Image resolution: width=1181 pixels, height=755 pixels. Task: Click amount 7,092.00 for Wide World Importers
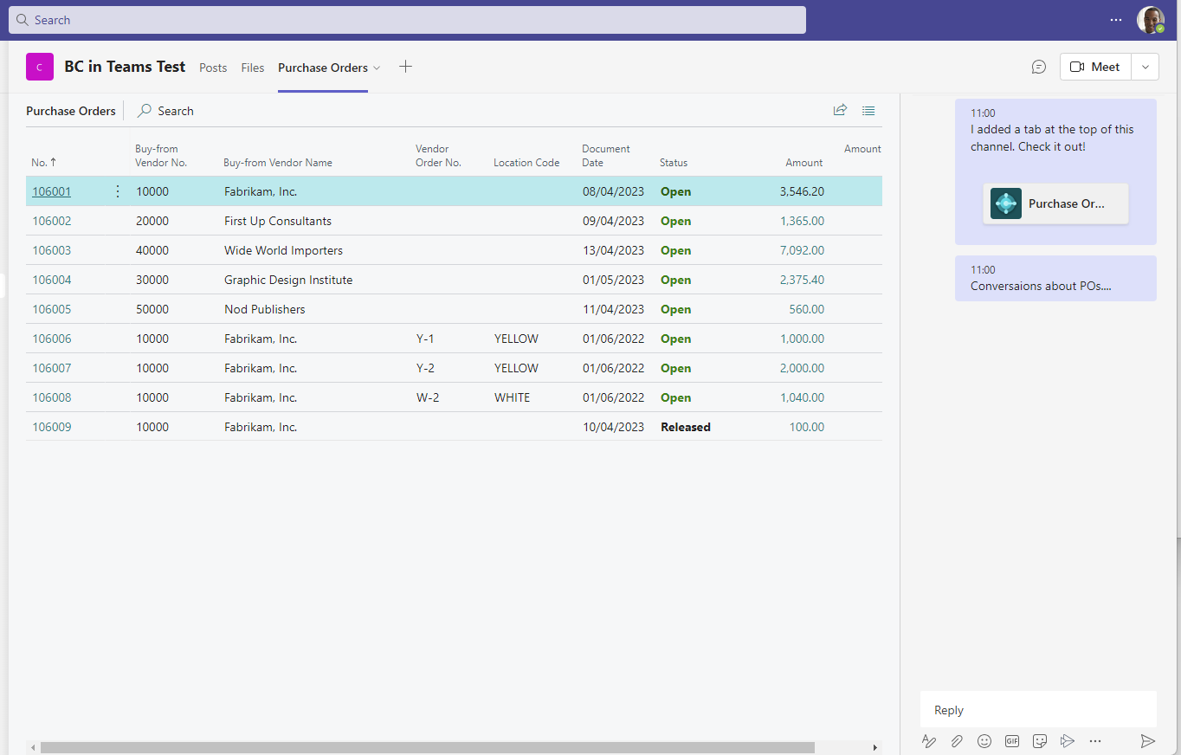coord(802,250)
